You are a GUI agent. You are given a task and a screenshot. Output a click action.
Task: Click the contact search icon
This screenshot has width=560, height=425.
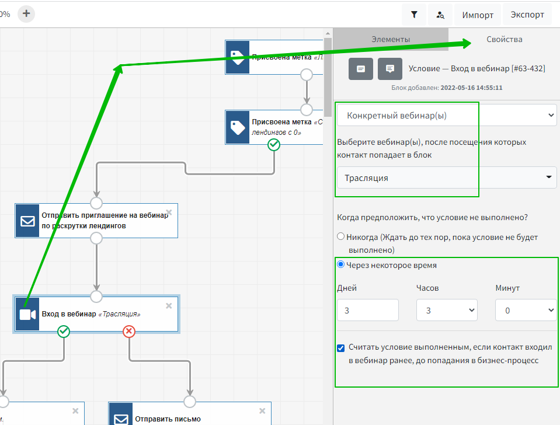pos(440,15)
